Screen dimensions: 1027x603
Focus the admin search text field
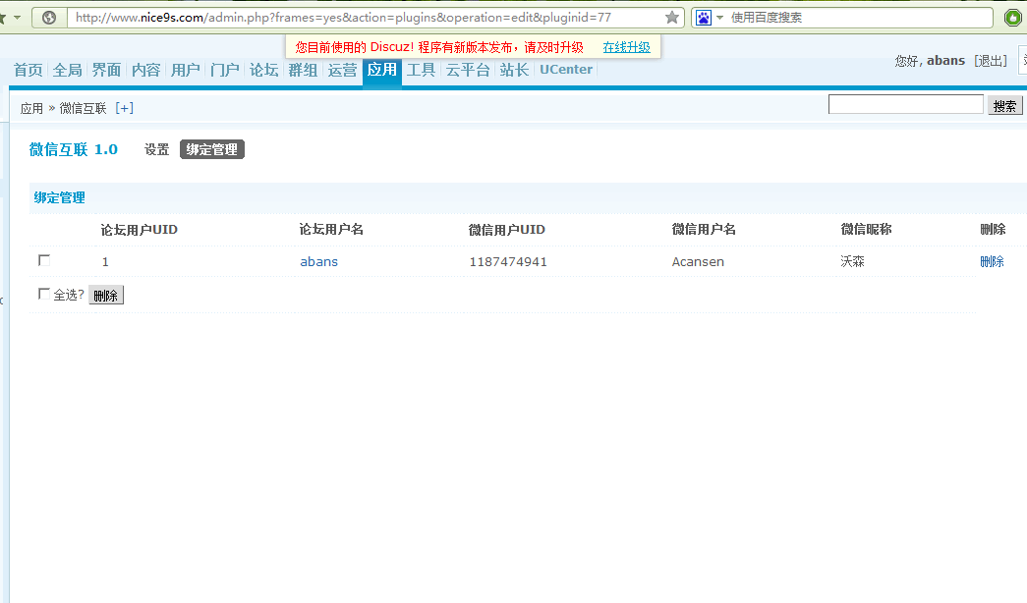click(x=905, y=104)
